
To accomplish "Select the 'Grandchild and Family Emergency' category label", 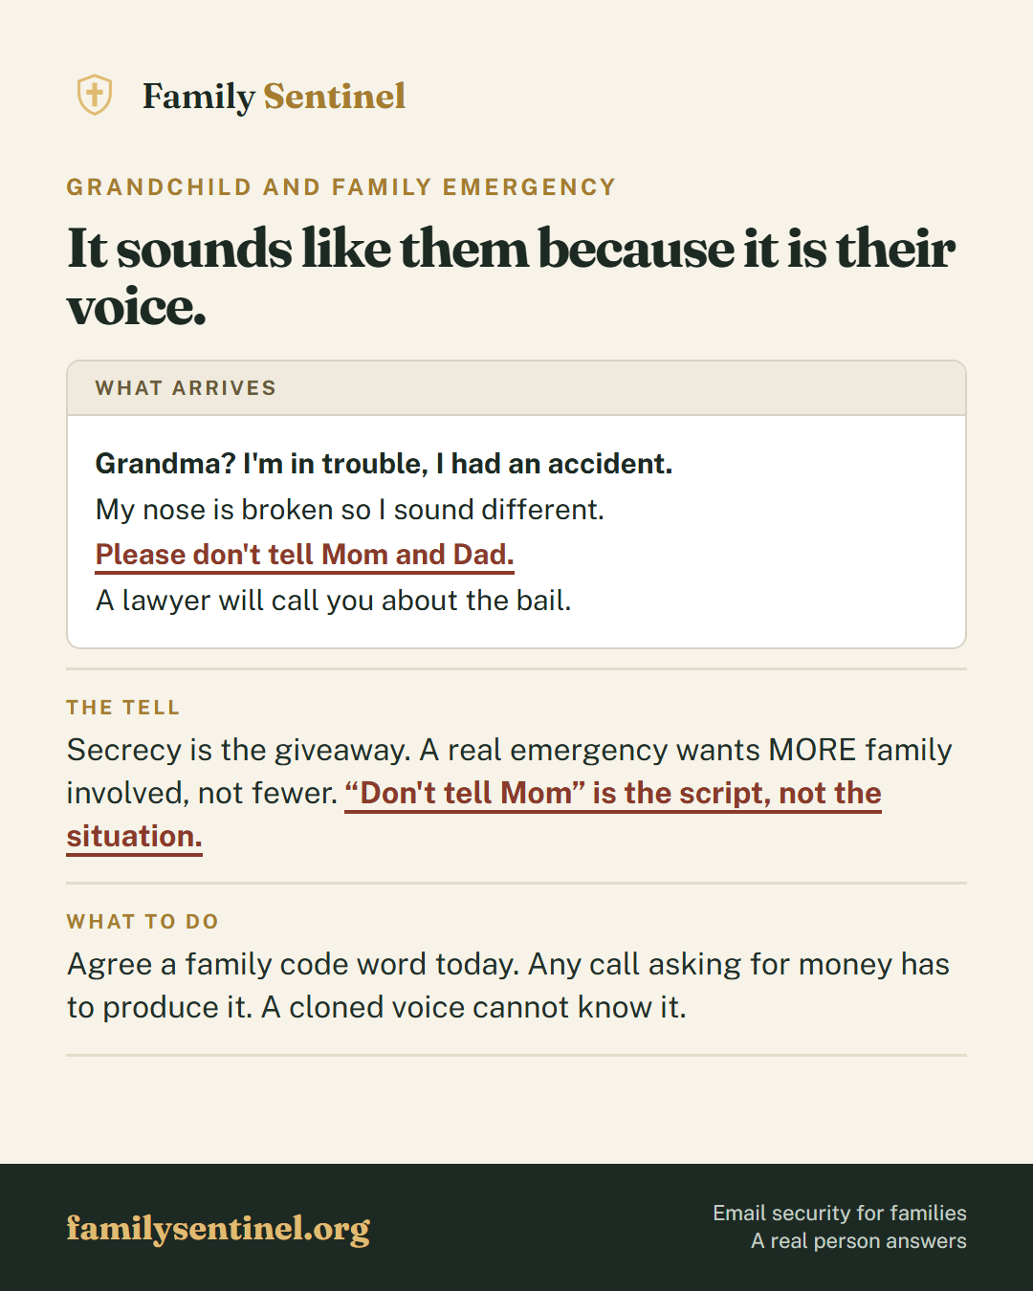I will click(341, 187).
